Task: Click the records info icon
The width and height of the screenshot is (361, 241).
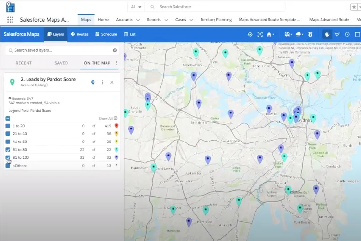Action: click(x=10, y=98)
